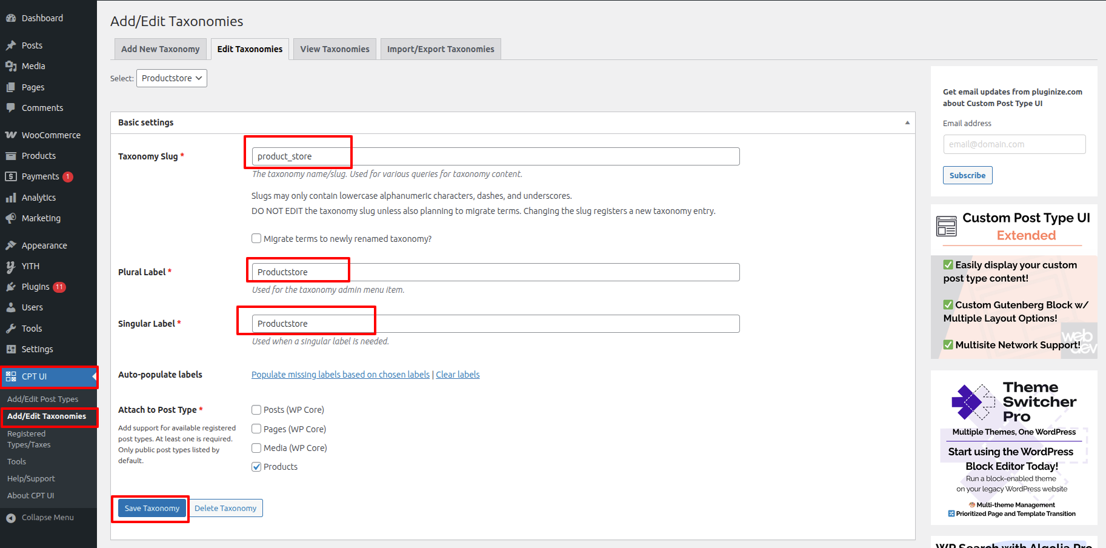
Task: Switch to the View Taxonomies tab
Action: [335, 49]
